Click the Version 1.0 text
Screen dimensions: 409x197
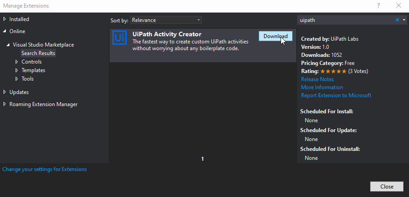[x=315, y=47]
